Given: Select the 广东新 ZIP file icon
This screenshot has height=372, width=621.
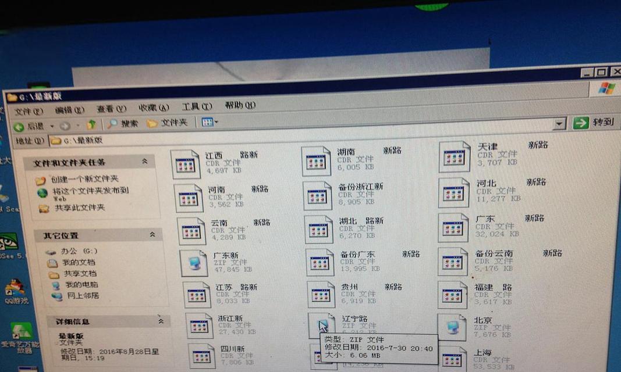Looking at the screenshot, I should [x=194, y=263].
